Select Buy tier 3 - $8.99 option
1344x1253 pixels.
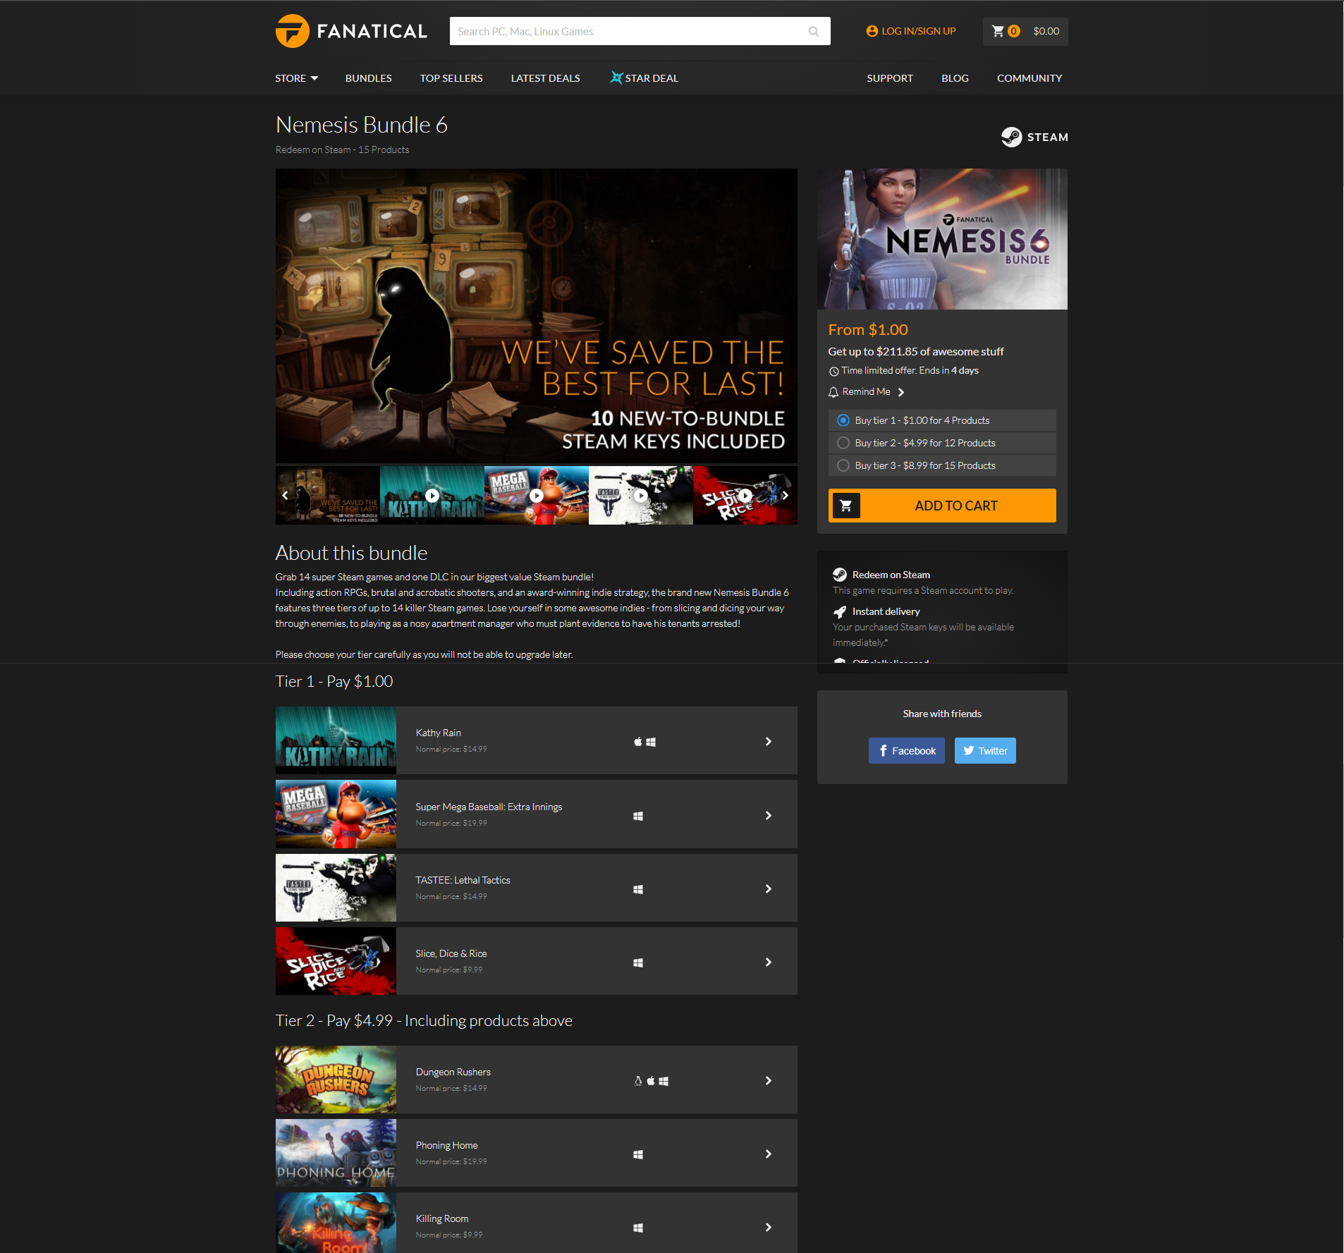942,465
